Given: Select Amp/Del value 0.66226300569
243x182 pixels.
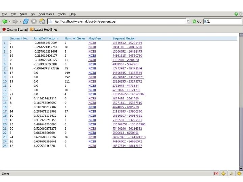Looking at the screenshot, I should [x=44, y=133].
